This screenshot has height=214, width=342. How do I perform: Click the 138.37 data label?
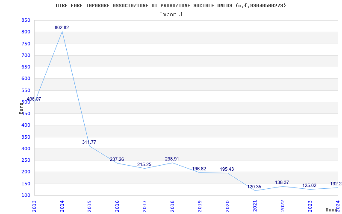tap(282, 182)
